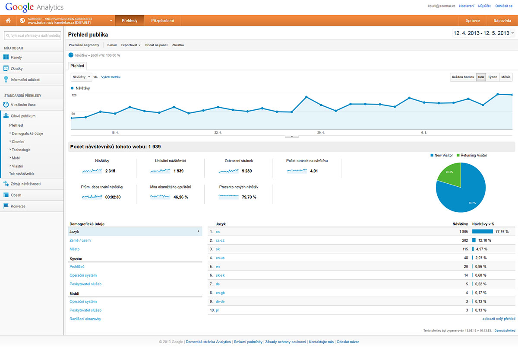The width and height of the screenshot is (518, 348).
Task: Open Správce in orange bar
Action: coord(473,21)
